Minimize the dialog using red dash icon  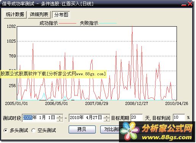(184, 5)
